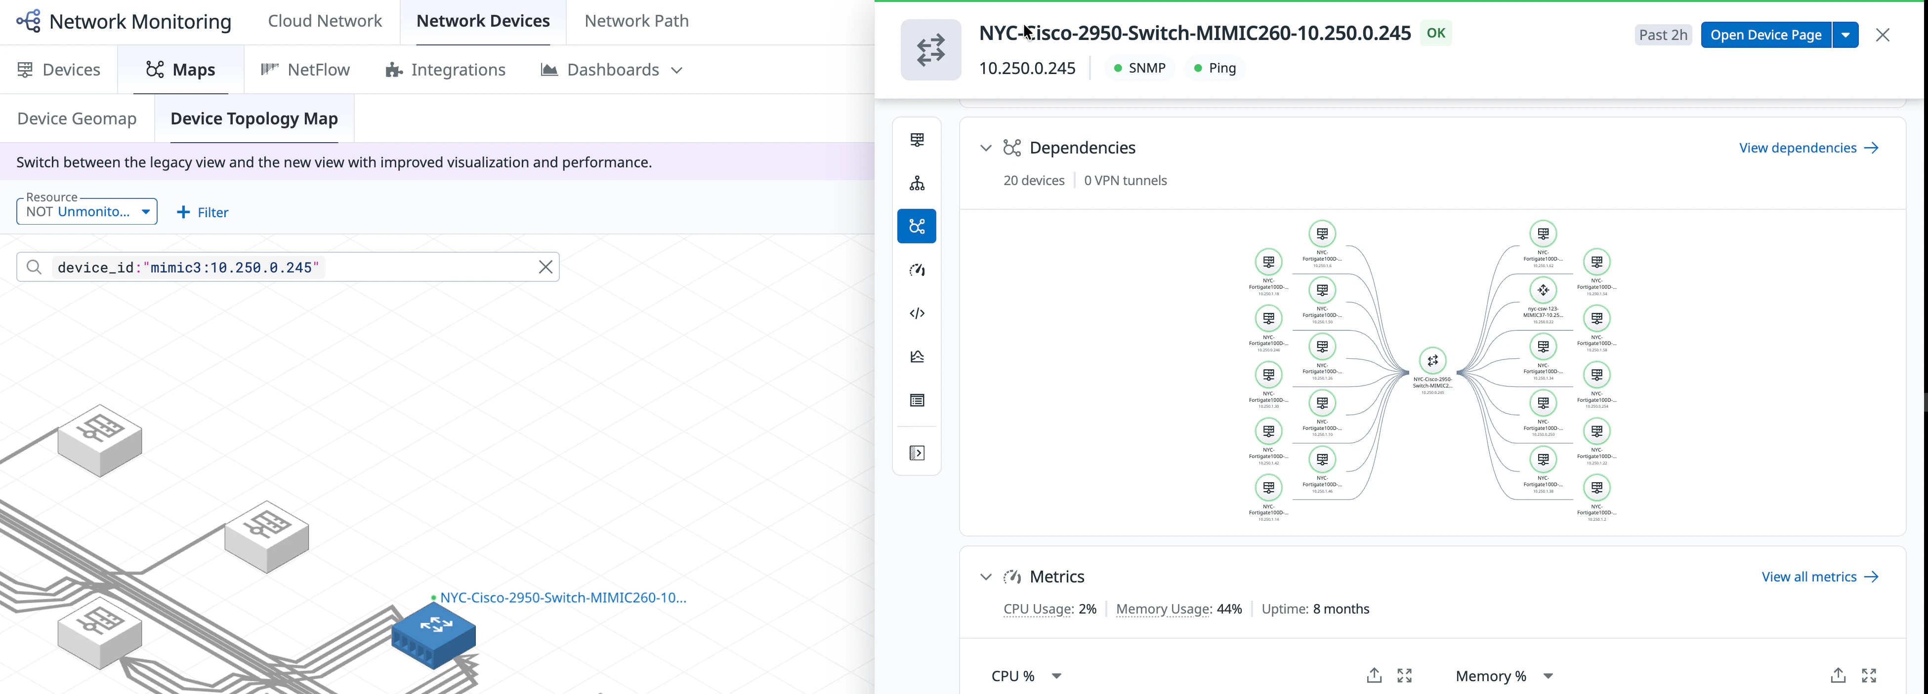Select the blue Cisco switch node on map
Screen dimensions: 1928x694
[433, 635]
